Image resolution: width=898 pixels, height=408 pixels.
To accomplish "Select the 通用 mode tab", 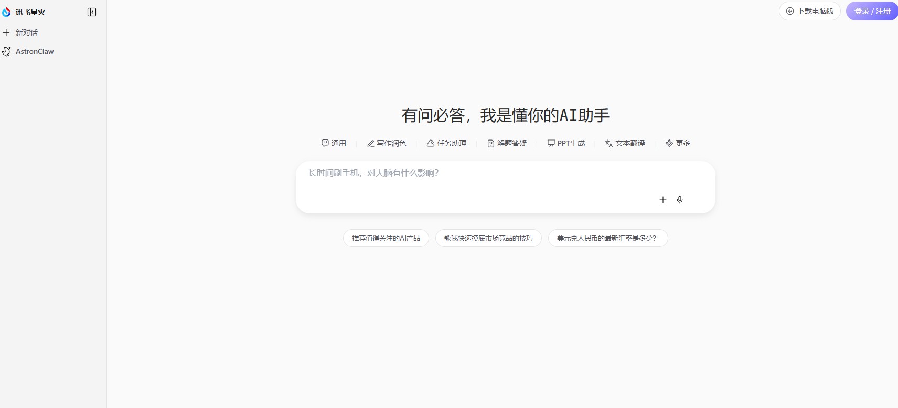I will [334, 143].
